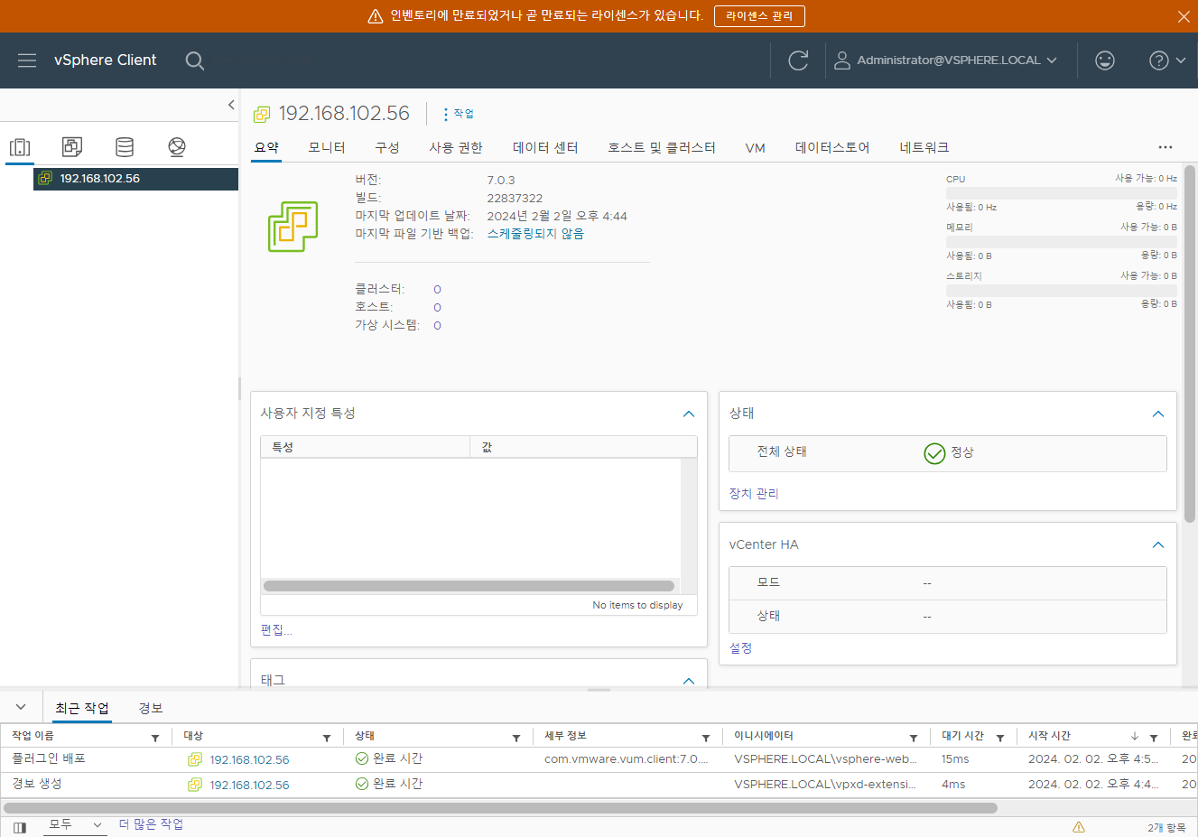Viewport: 1198px width, 837px height.
Task: Switch to the 호스트 및 클러스터 tab
Action: [x=662, y=147]
